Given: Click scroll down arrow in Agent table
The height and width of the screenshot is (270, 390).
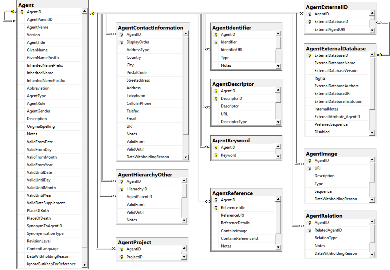Looking at the screenshot, I should tap(85, 265).
